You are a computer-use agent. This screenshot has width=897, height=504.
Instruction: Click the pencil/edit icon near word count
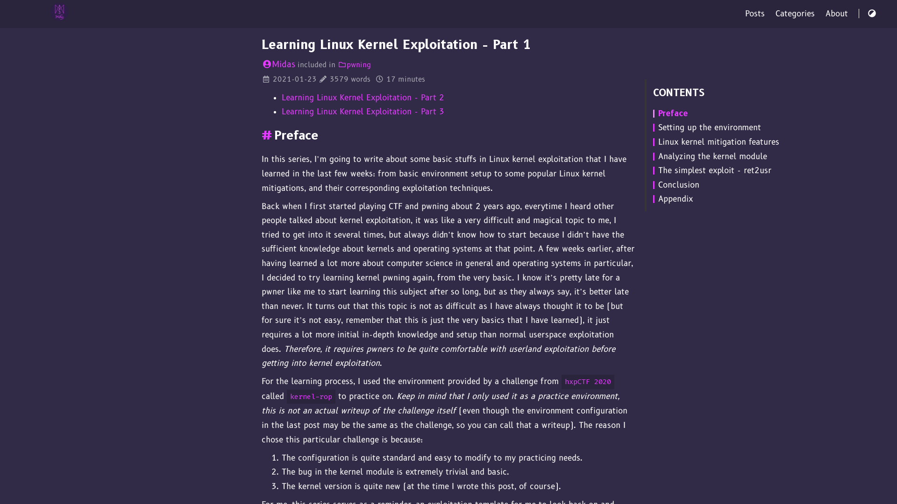[x=323, y=79]
